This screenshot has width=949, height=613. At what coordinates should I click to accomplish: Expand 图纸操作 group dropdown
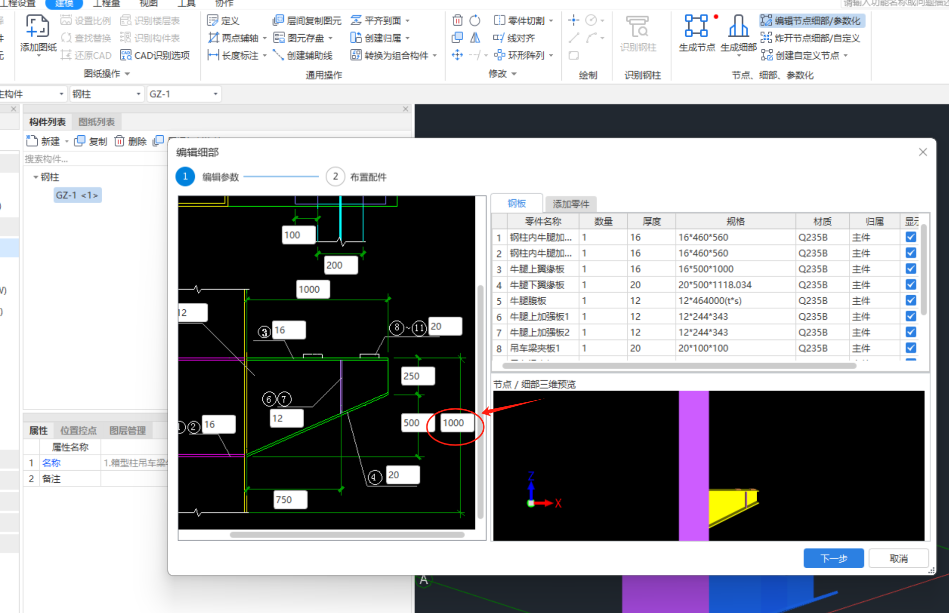[127, 74]
